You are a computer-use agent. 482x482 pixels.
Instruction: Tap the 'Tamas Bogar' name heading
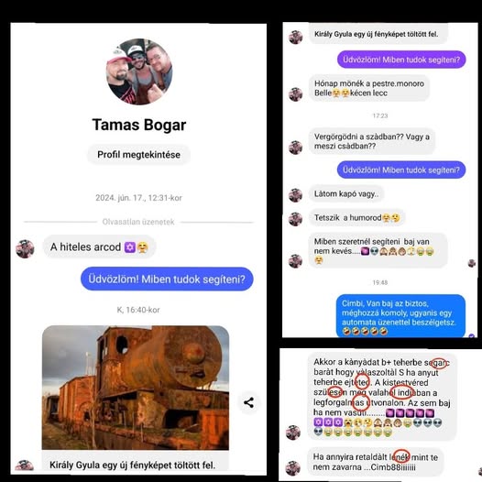pyautogui.click(x=139, y=125)
